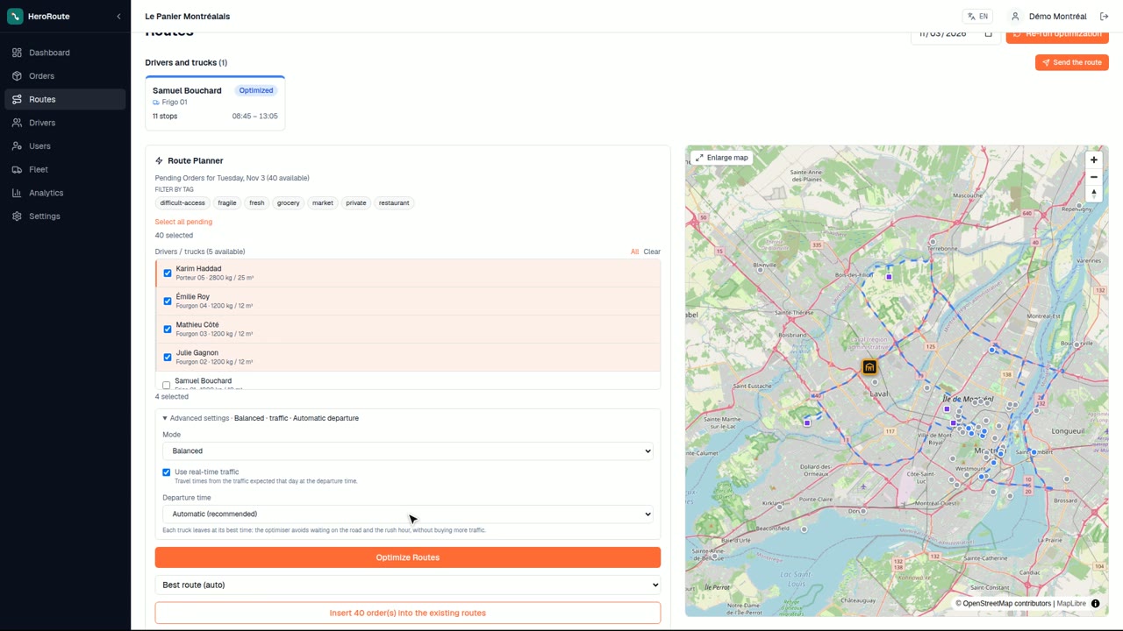Click the logout icon in the header

click(1104, 17)
